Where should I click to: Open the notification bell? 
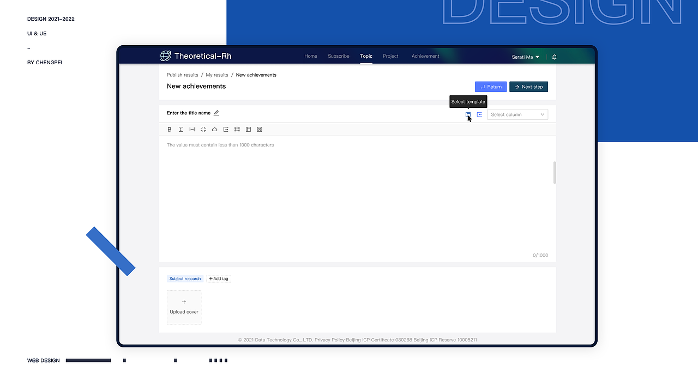[x=555, y=57]
